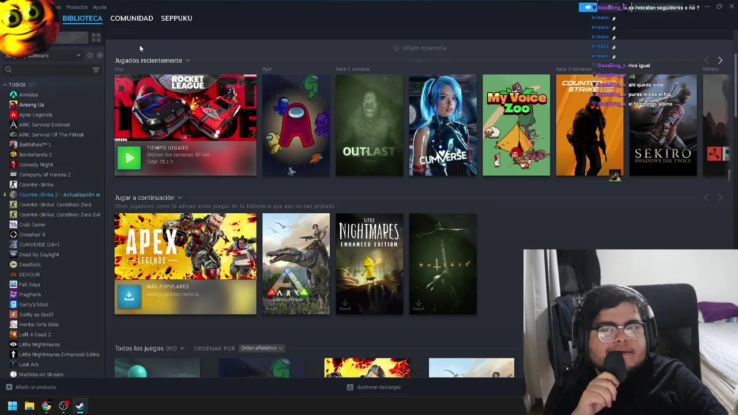Click Añadir un producto
738x415 pixels.
click(31, 387)
